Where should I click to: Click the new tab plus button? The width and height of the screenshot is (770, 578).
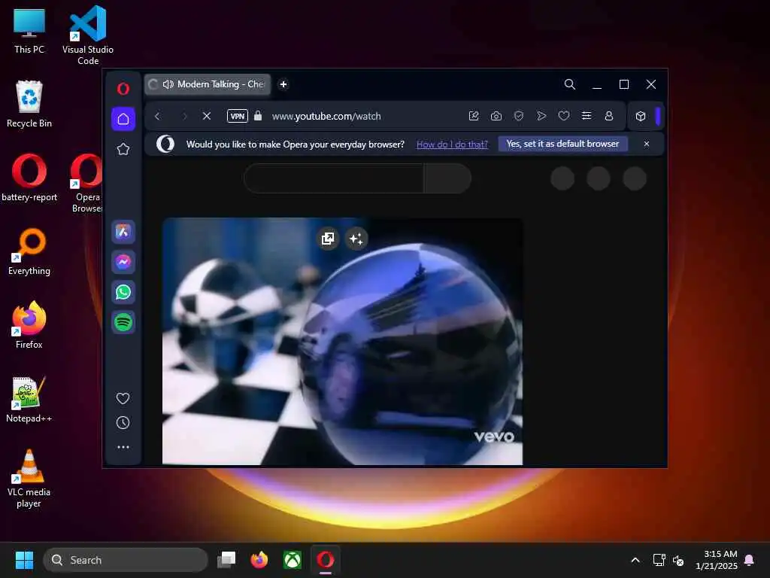click(283, 84)
